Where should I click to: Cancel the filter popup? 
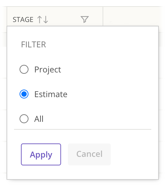coord(90,154)
